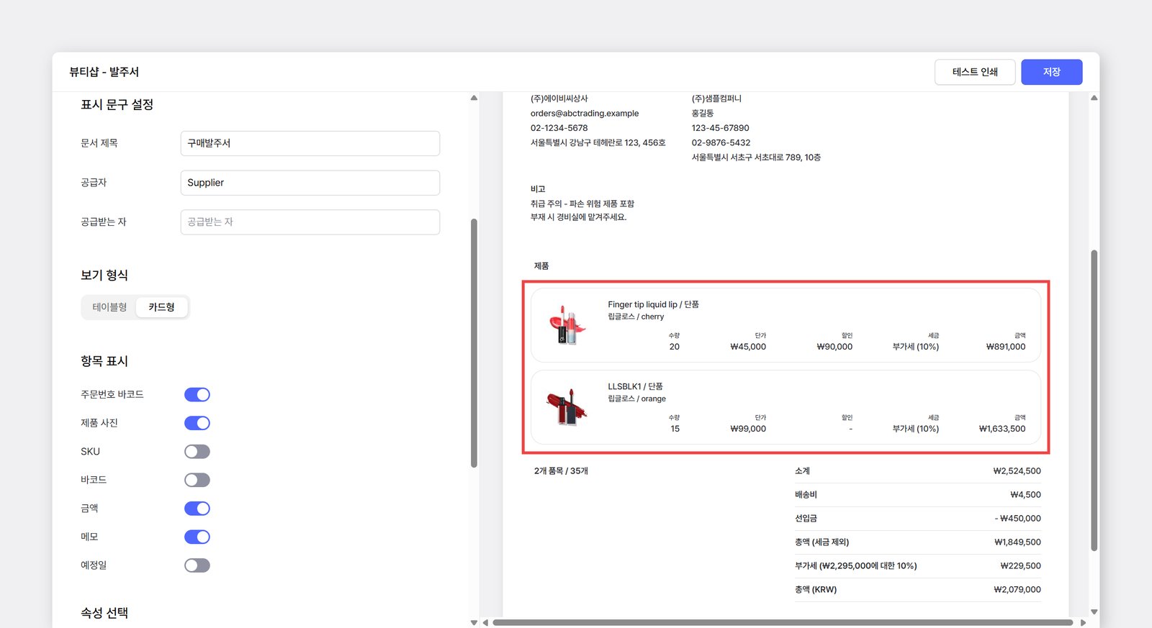Image resolution: width=1152 pixels, height=628 pixels.
Task: Click the 부가세 ₩229,500 value
Action: click(1021, 566)
